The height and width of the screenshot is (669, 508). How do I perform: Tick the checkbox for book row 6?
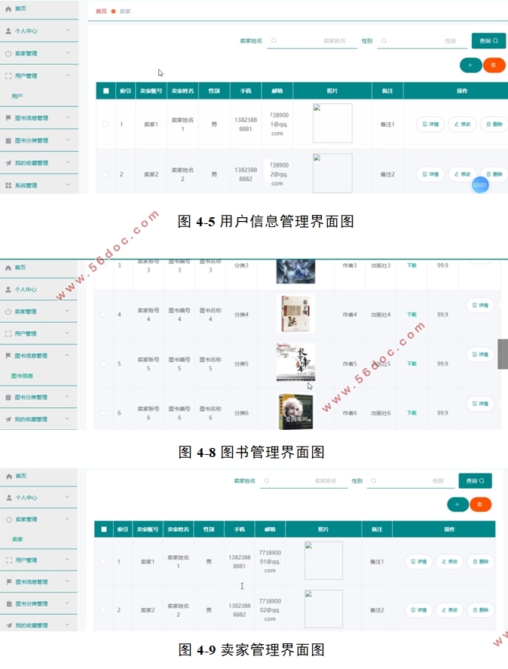coord(104,413)
